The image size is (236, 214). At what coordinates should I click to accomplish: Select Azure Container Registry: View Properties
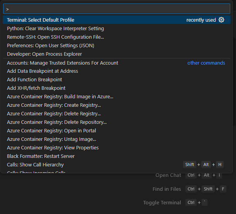pos(117,148)
